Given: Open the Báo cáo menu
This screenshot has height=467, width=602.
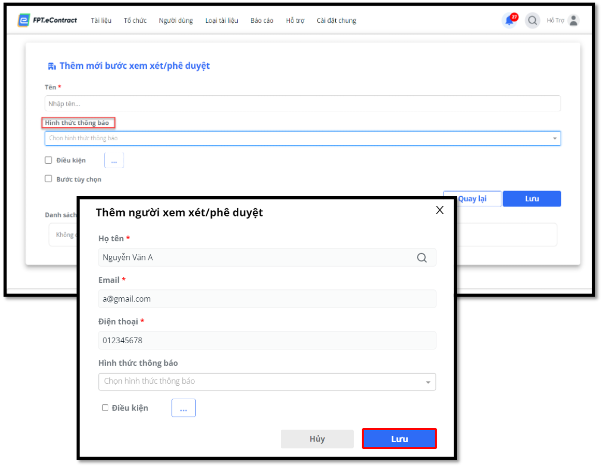Looking at the screenshot, I should pyautogui.click(x=262, y=21).
